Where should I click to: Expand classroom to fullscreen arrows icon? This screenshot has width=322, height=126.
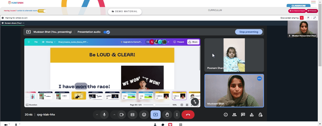pos(315,18)
